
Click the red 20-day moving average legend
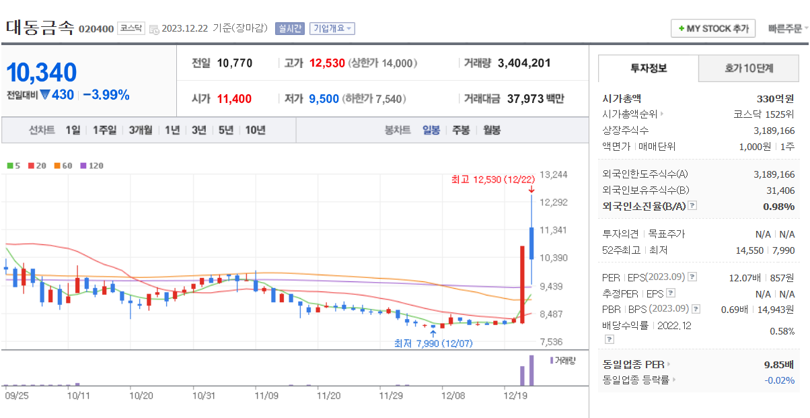pyautogui.click(x=37, y=165)
